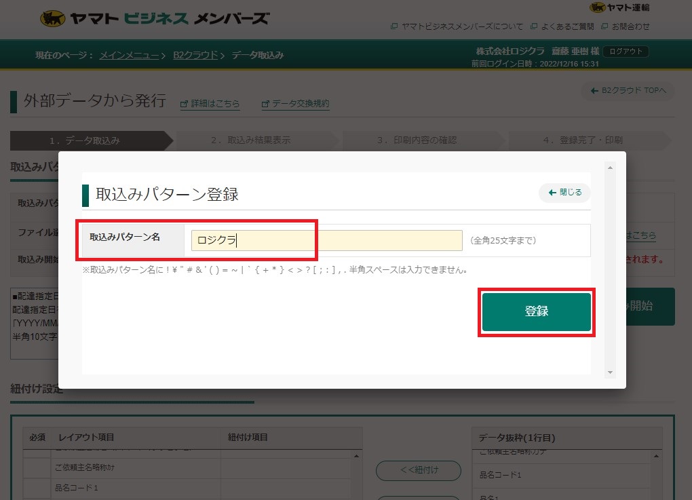Click the データ交換規約 link
The width and height of the screenshot is (692, 500).
300,104
